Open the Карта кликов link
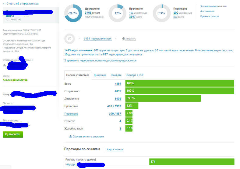The height and width of the screenshot is (169, 240). (115, 149)
